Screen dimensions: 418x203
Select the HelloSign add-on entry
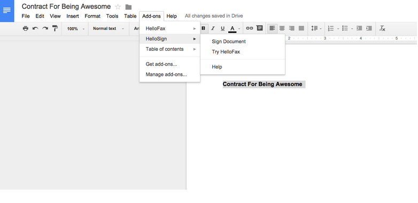170,39
